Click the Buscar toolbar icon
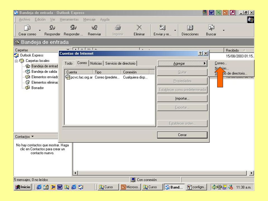Image resolution: width=268 pixels, height=201 pixels. (x=211, y=28)
